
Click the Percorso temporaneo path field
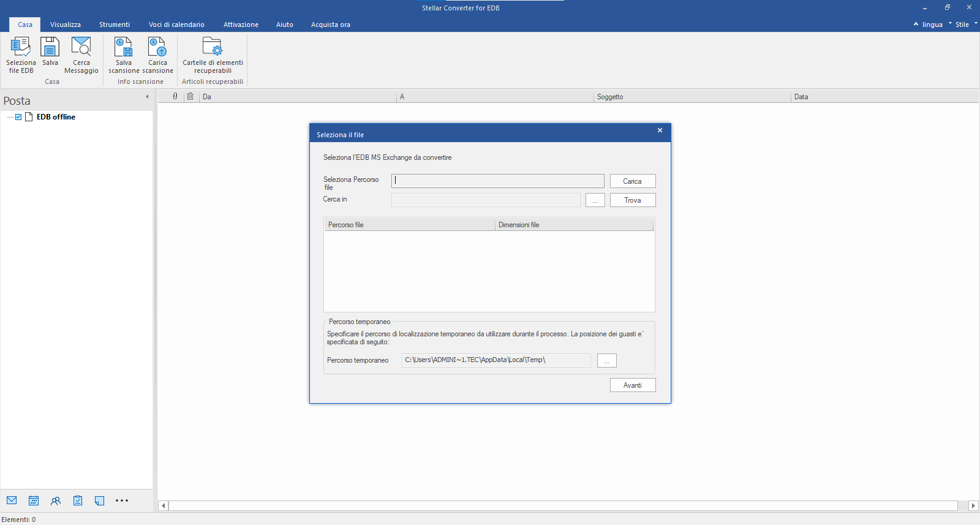(496, 360)
